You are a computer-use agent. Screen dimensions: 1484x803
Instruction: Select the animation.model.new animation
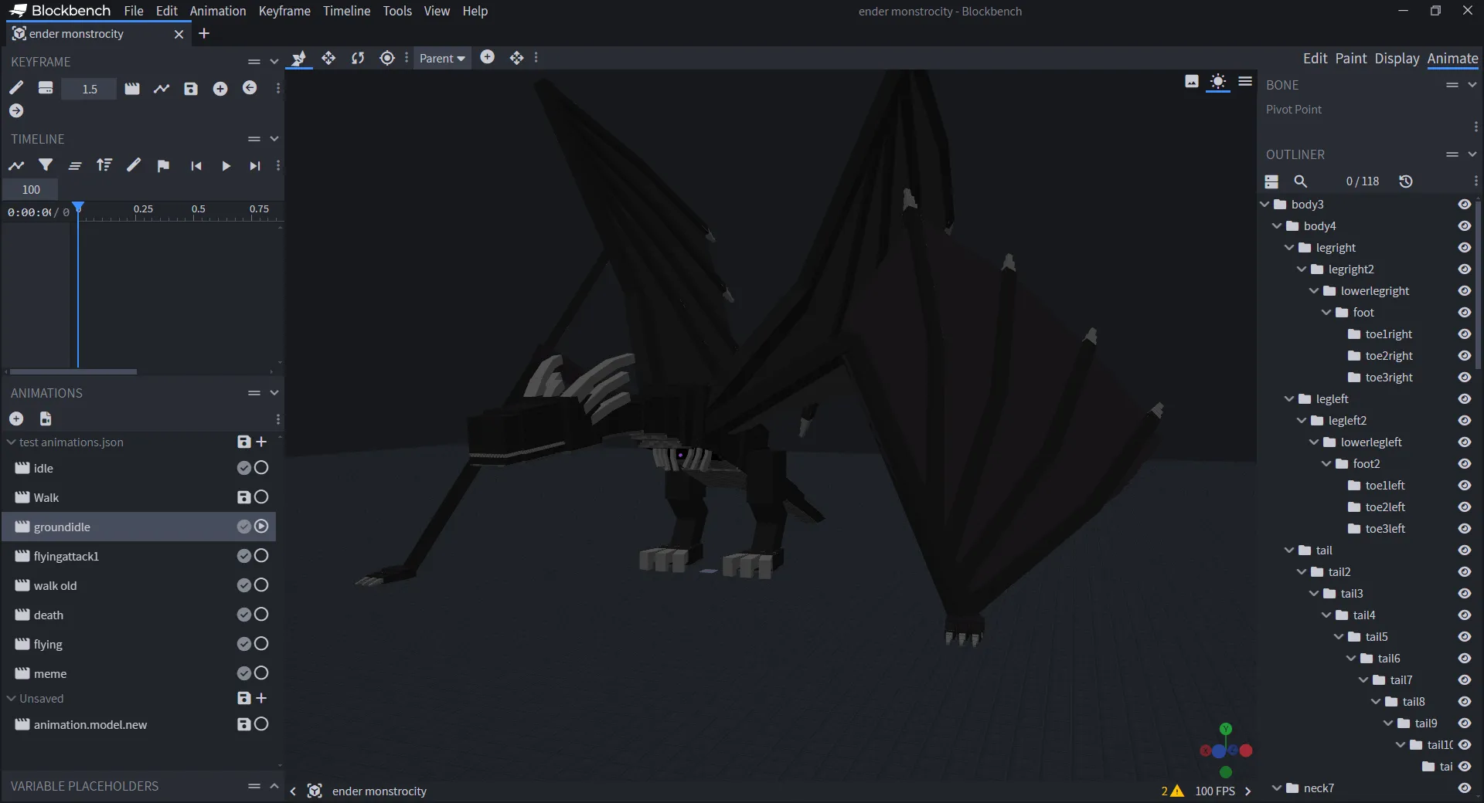click(x=139, y=724)
